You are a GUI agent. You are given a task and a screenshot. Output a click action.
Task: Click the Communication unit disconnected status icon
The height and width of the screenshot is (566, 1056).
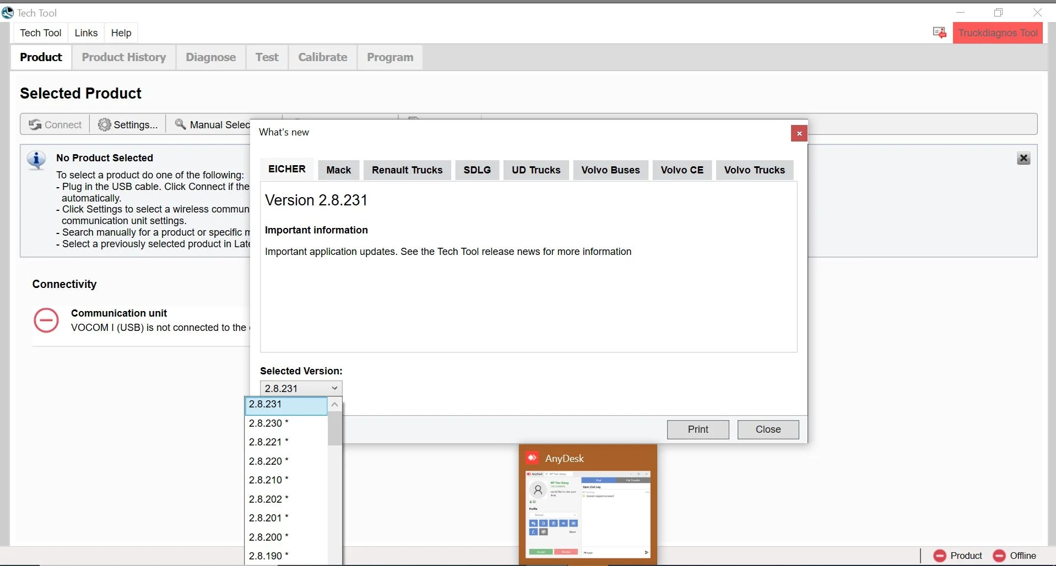46,320
